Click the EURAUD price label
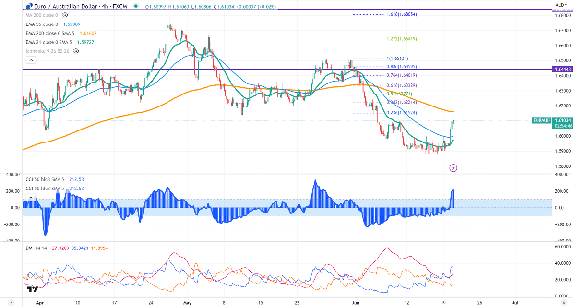The image size is (573, 307). [542, 120]
